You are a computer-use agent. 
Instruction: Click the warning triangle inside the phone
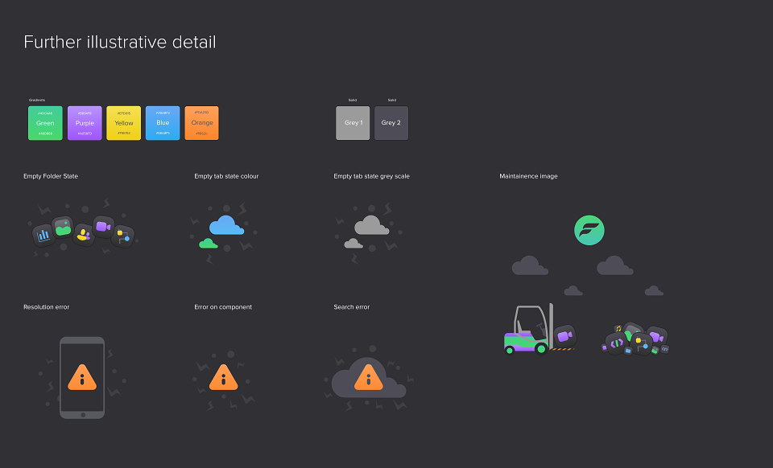(82, 377)
